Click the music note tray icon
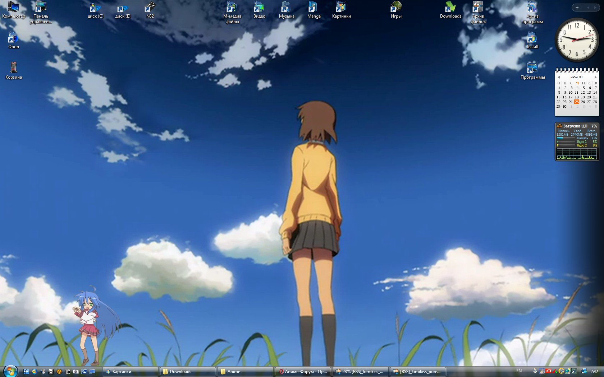Screen dimensions: 604x377 click(574, 371)
